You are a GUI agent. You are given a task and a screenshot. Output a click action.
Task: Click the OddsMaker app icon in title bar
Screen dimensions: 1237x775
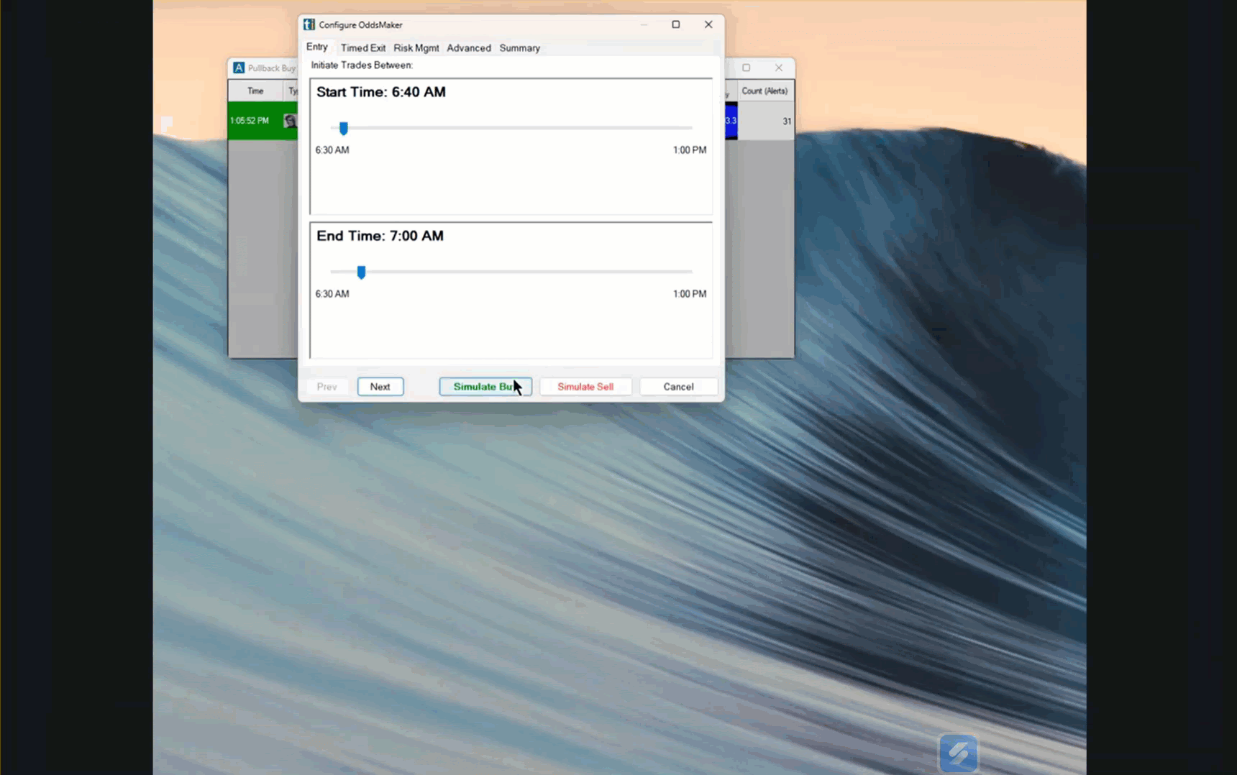pos(309,24)
